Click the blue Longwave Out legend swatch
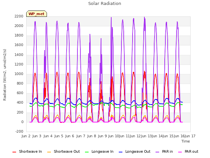 coord(120,152)
